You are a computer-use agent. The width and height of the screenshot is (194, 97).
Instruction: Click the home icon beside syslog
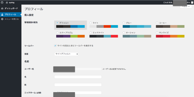(x=7, y=3)
